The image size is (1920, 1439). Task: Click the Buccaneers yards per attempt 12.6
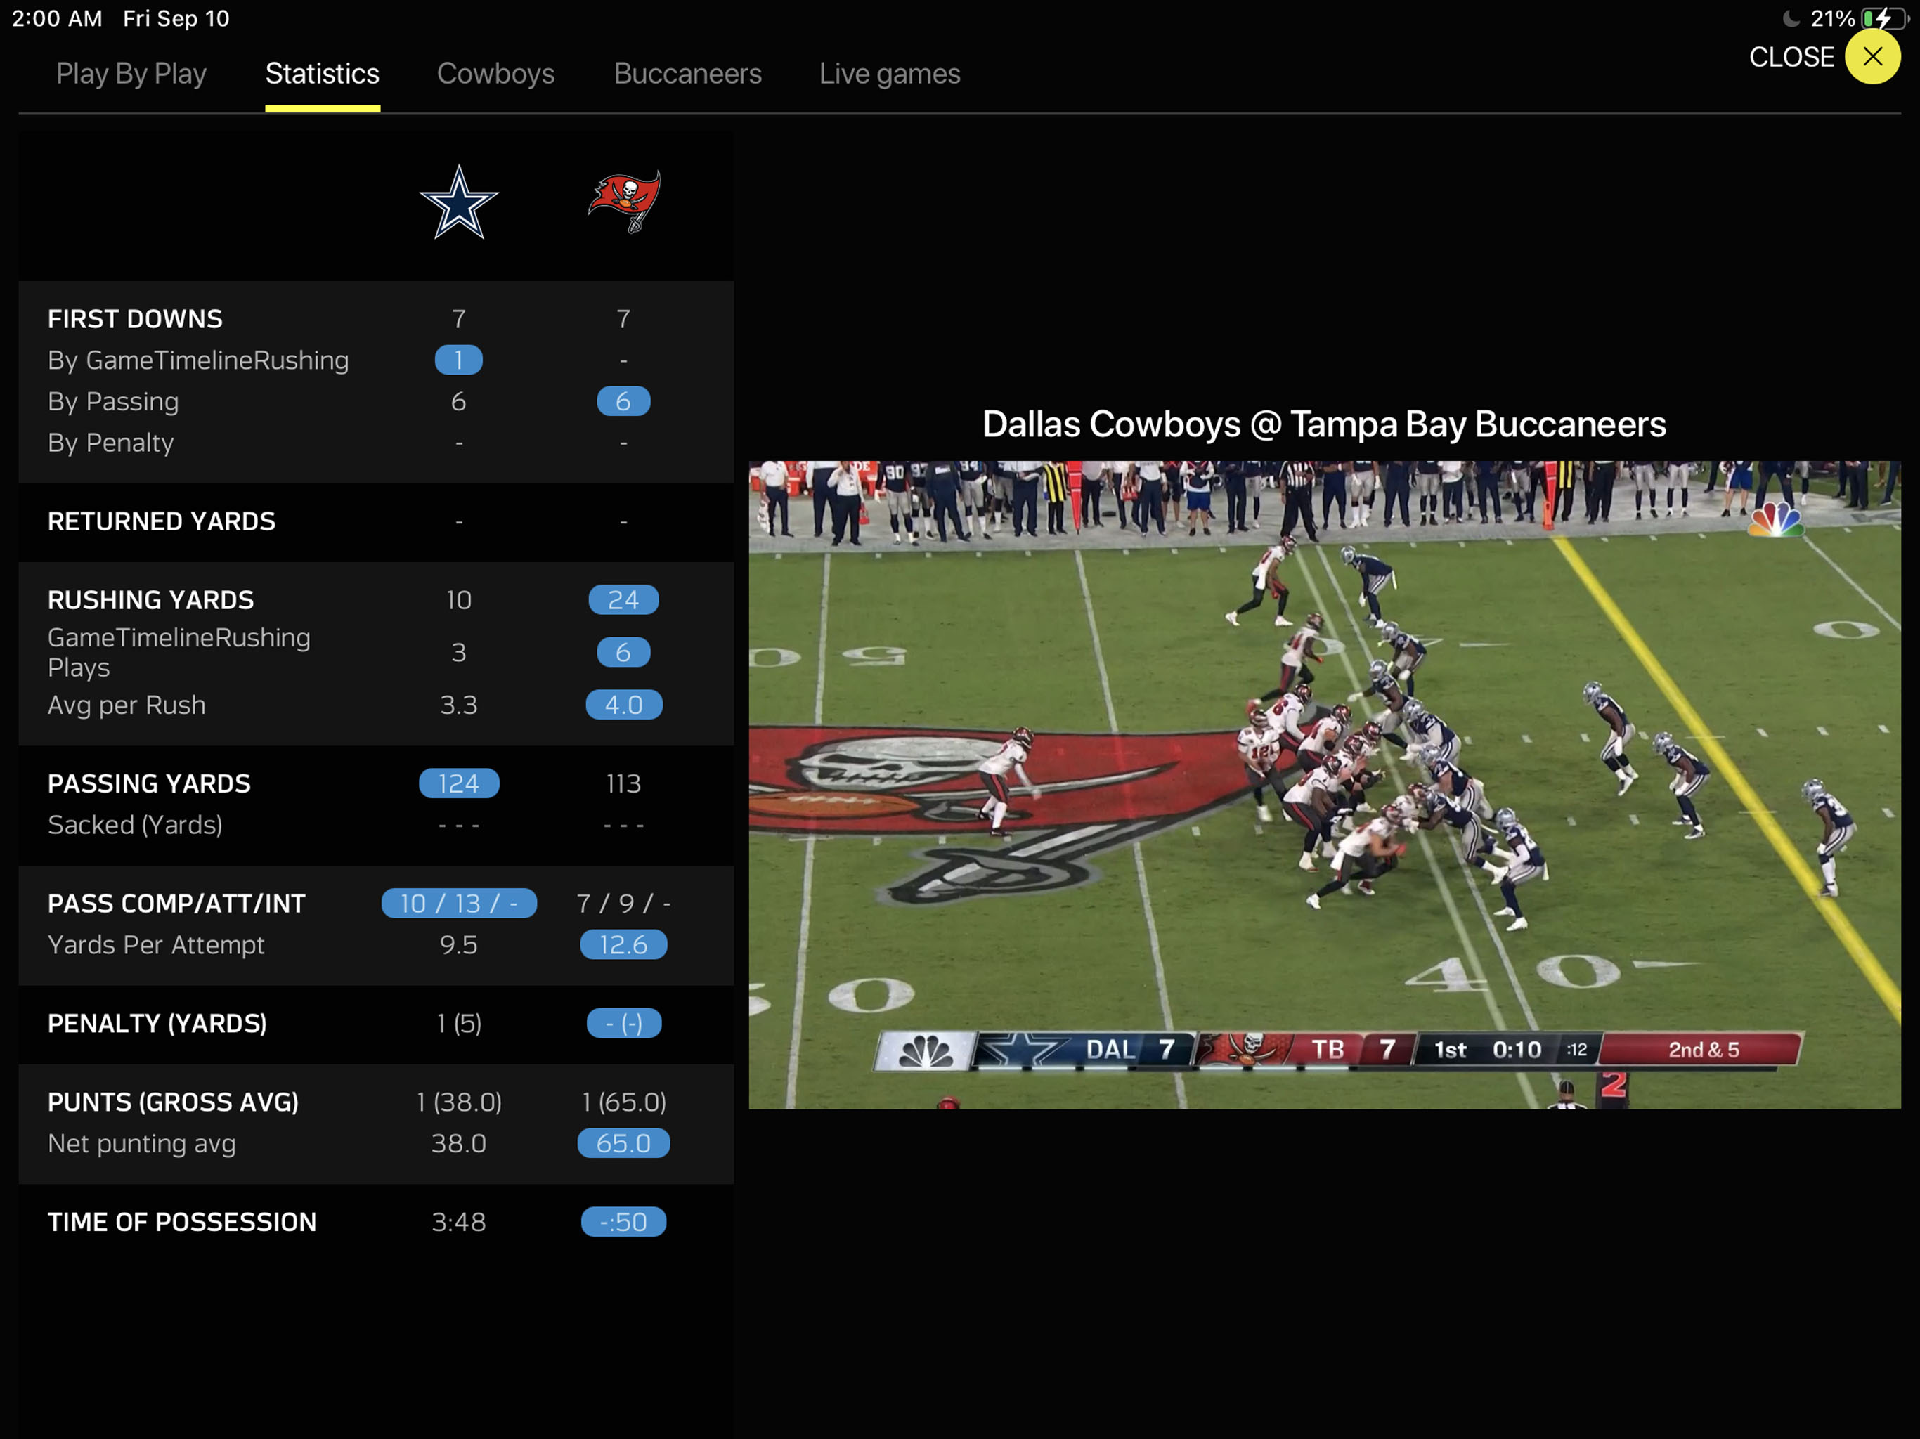pyautogui.click(x=623, y=944)
